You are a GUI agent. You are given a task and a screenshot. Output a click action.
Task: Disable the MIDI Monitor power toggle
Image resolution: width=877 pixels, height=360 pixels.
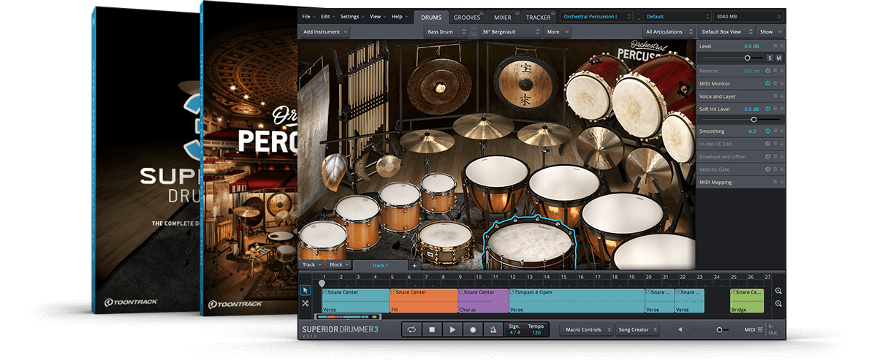[767, 83]
